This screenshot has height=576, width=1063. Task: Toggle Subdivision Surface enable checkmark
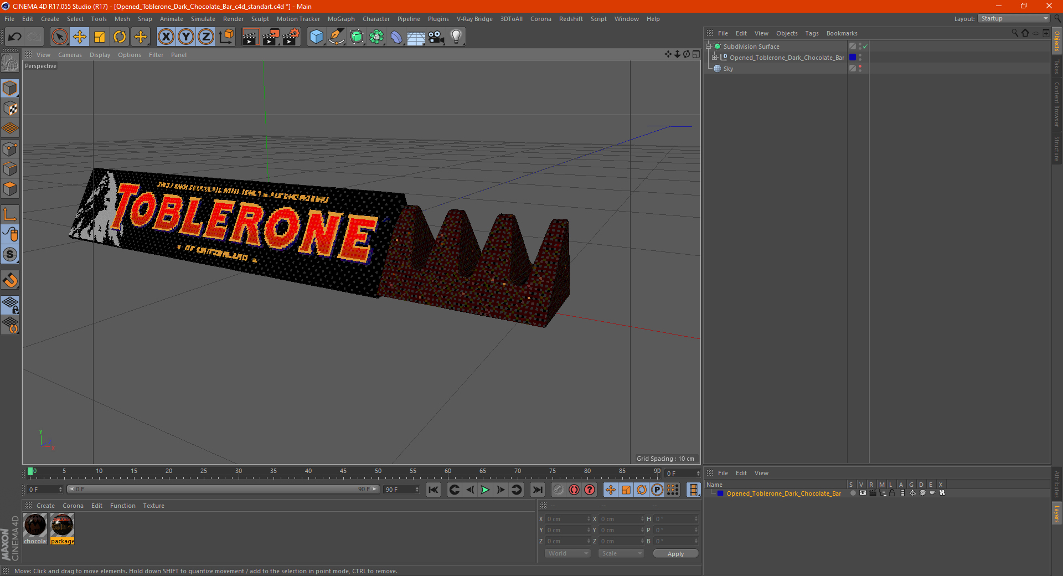[x=865, y=47]
